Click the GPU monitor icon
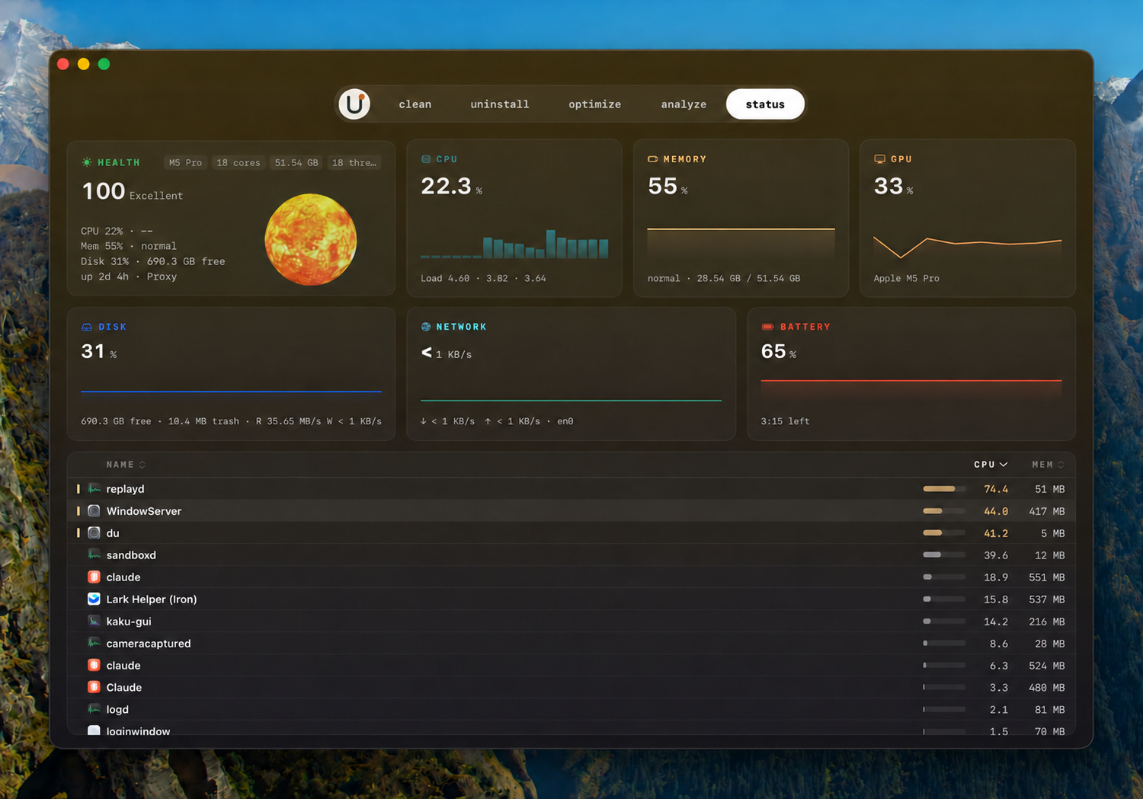Viewport: 1143px width, 799px height. click(879, 159)
